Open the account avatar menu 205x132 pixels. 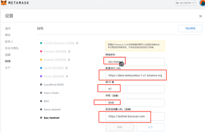[202, 3]
